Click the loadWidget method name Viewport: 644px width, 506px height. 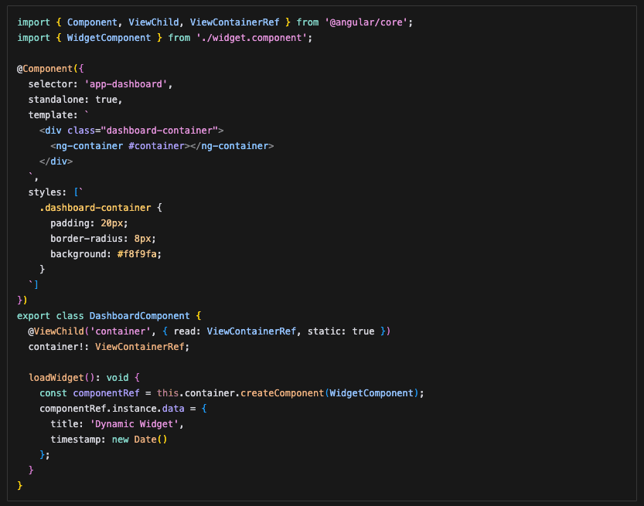tap(56, 378)
